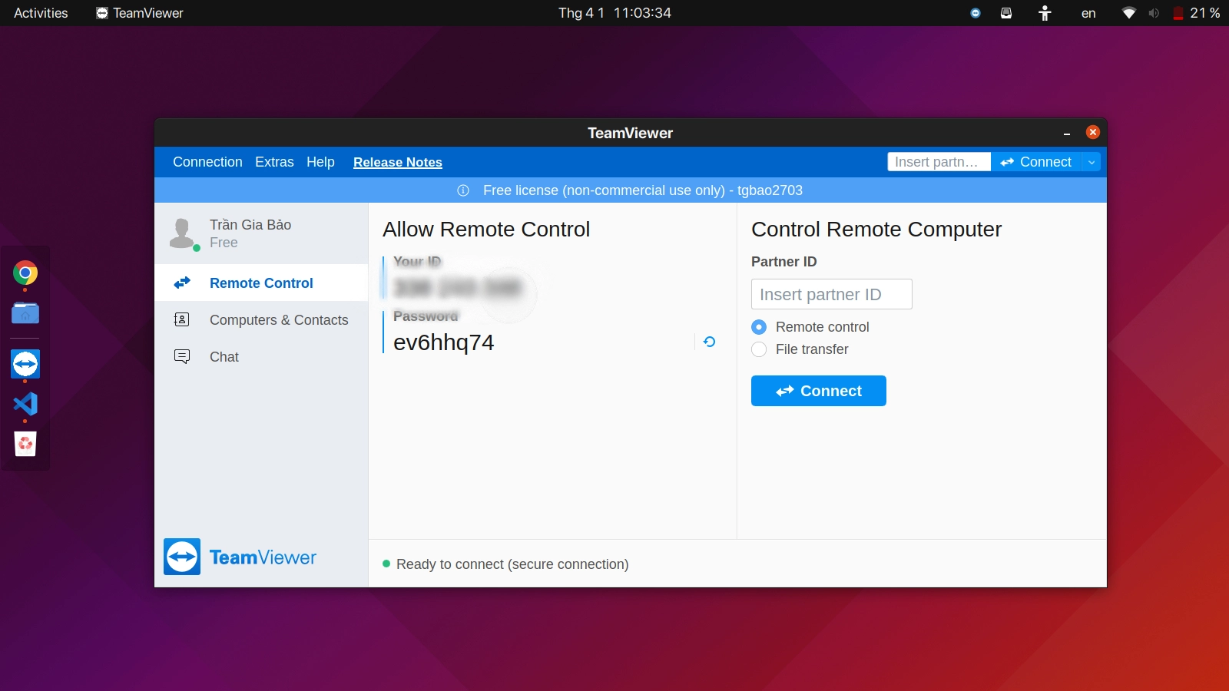Open the Release Notes link
This screenshot has width=1229, height=691.
pyautogui.click(x=398, y=162)
